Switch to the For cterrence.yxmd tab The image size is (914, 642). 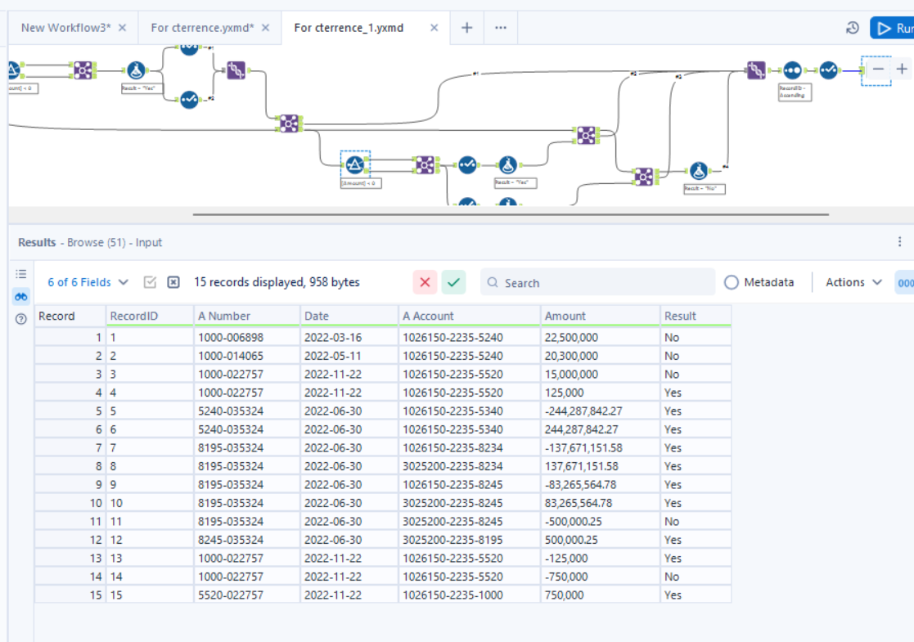click(204, 27)
